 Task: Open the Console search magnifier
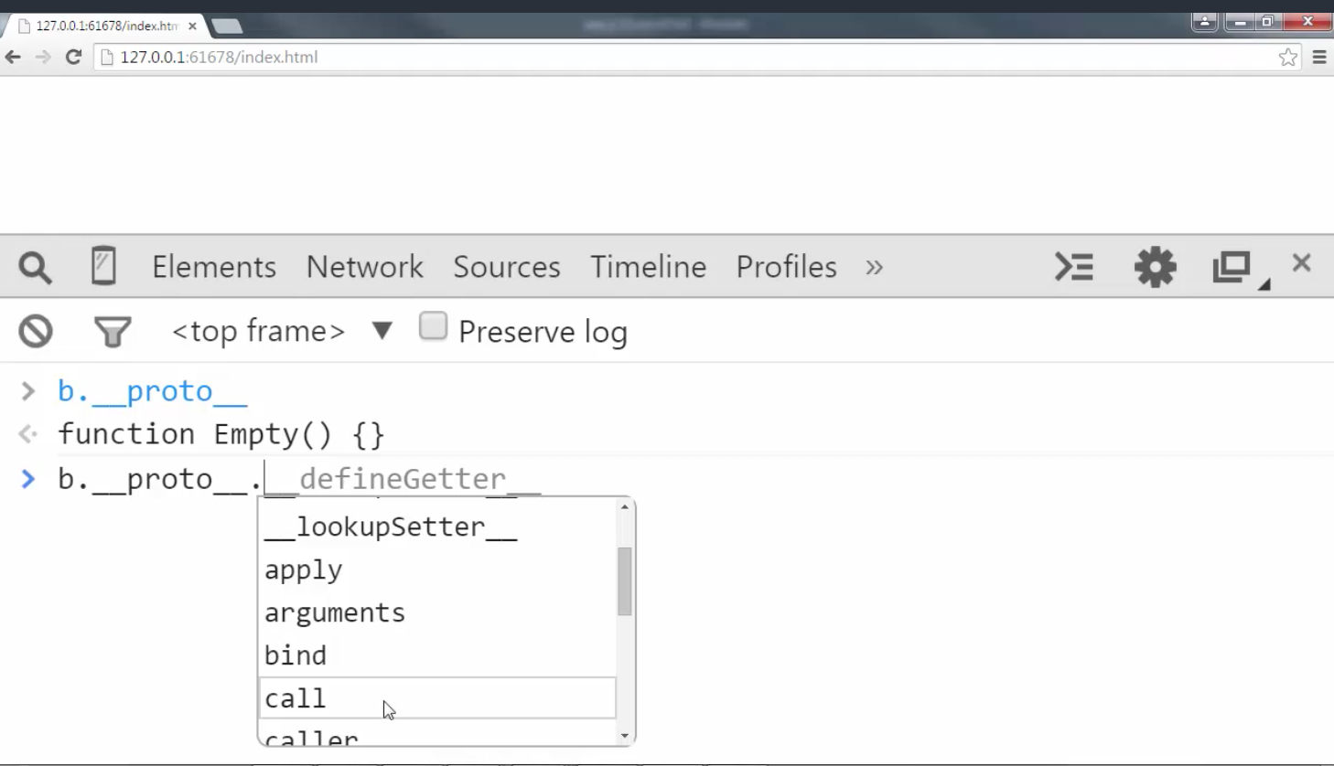(34, 267)
